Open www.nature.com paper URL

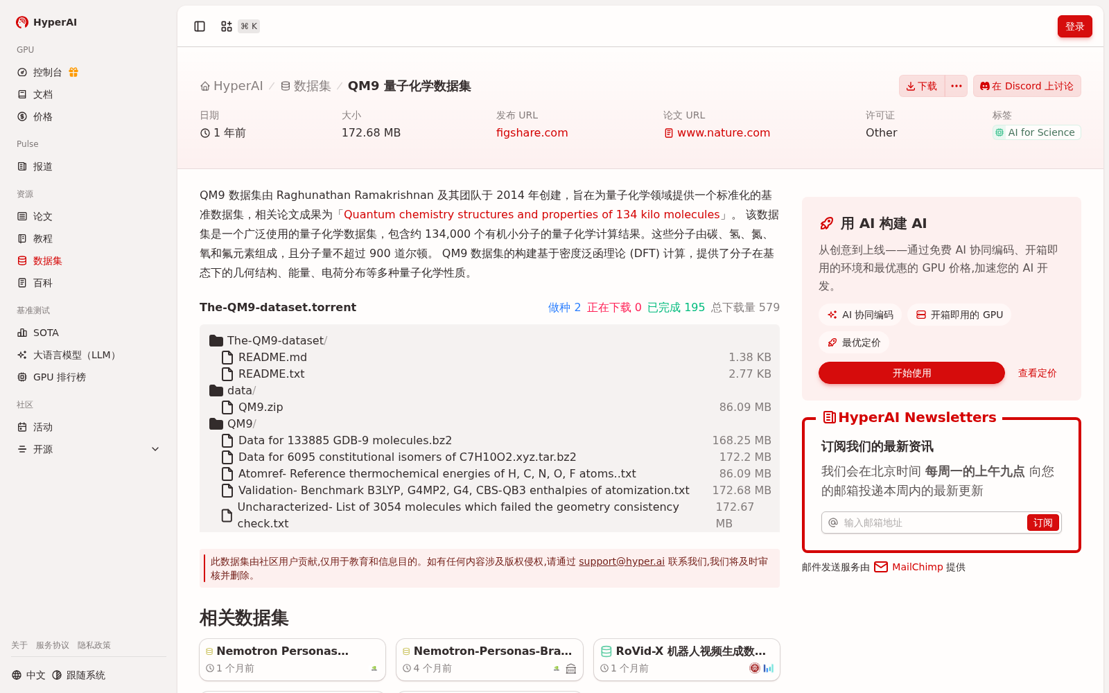[717, 132]
